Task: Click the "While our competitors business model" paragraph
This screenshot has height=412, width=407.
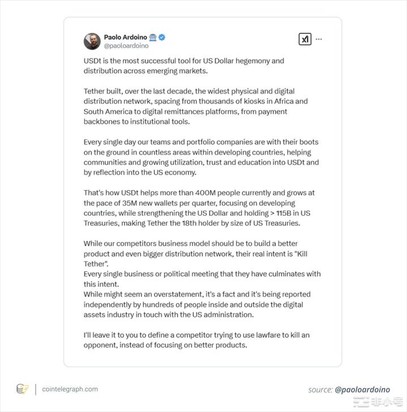Action: (x=195, y=254)
